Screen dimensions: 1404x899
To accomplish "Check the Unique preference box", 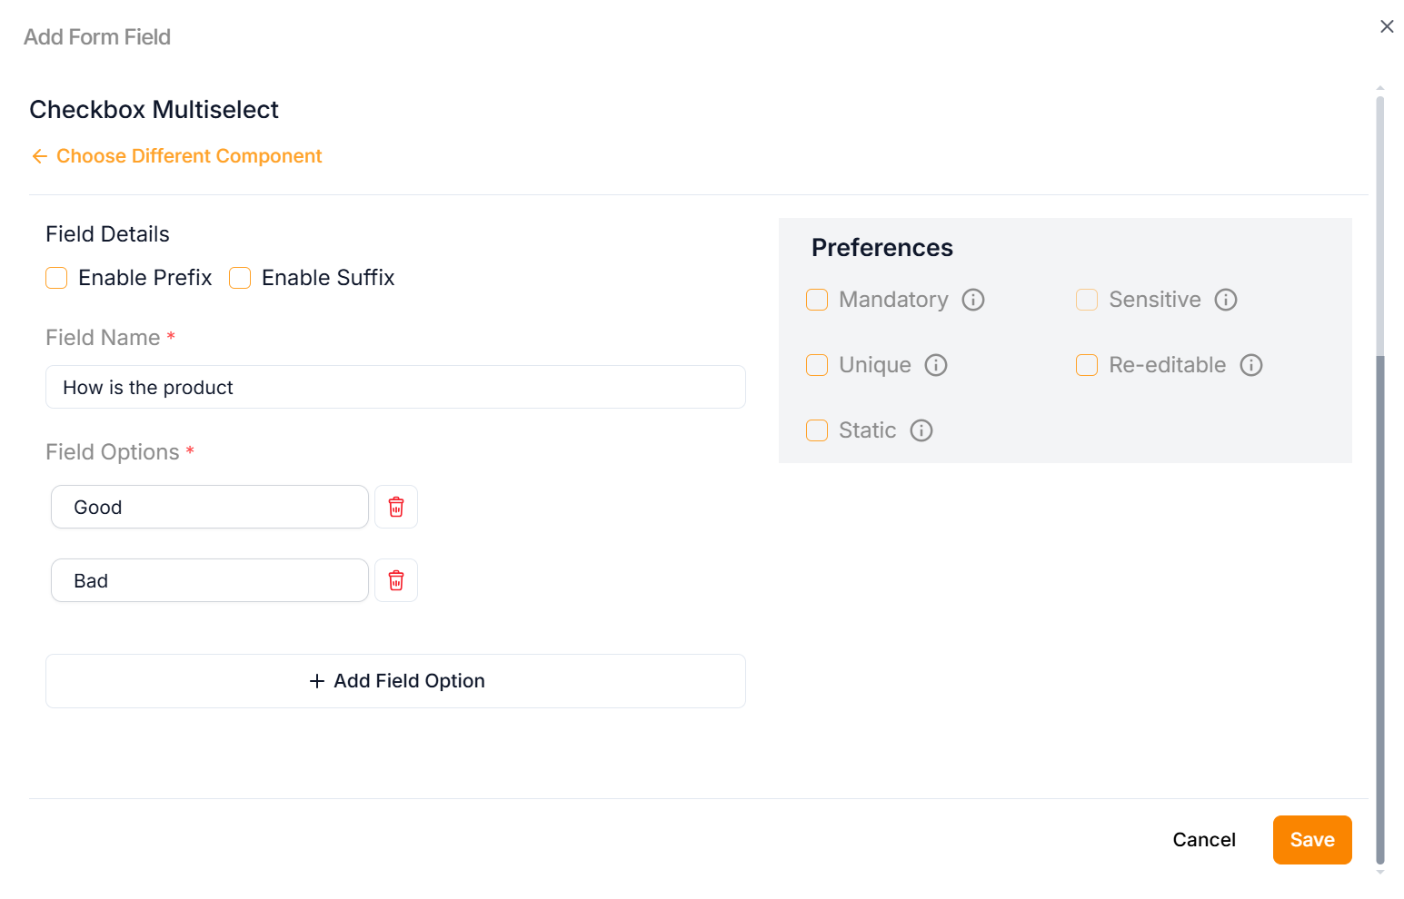I will point(817,365).
